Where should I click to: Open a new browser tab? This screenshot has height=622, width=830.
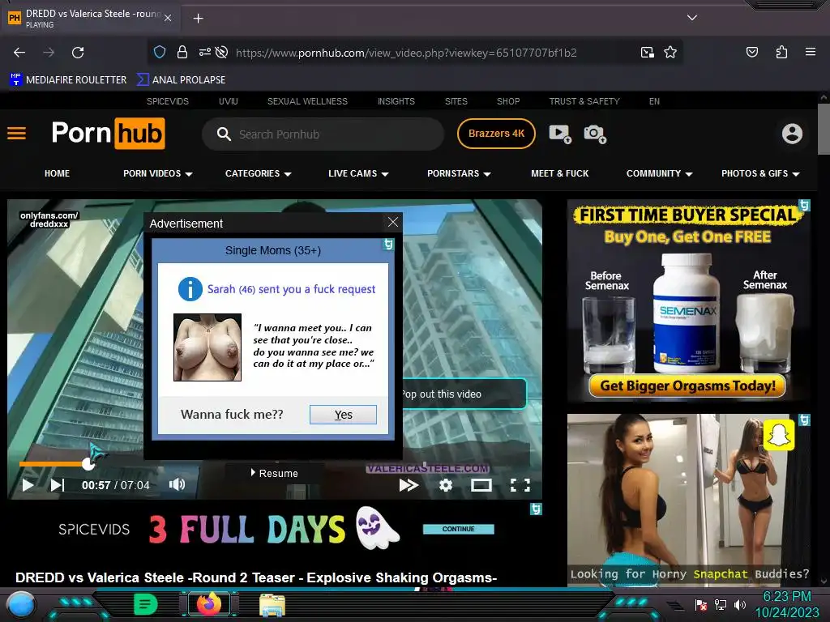click(x=198, y=19)
